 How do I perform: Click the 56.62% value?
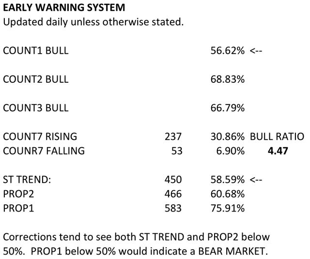click(x=228, y=50)
